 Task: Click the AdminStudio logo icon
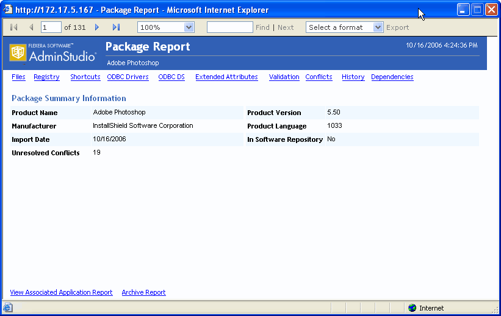pyautogui.click(x=18, y=53)
